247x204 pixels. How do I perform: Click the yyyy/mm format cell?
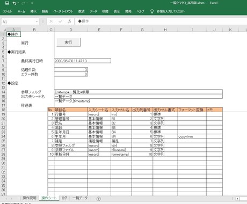(x=192, y=136)
